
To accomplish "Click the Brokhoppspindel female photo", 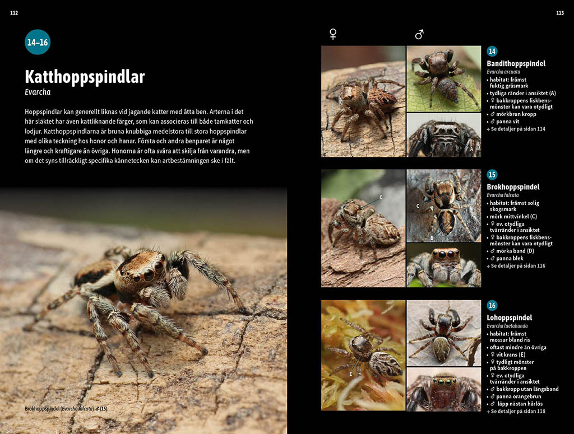I will pyautogui.click(x=363, y=228).
